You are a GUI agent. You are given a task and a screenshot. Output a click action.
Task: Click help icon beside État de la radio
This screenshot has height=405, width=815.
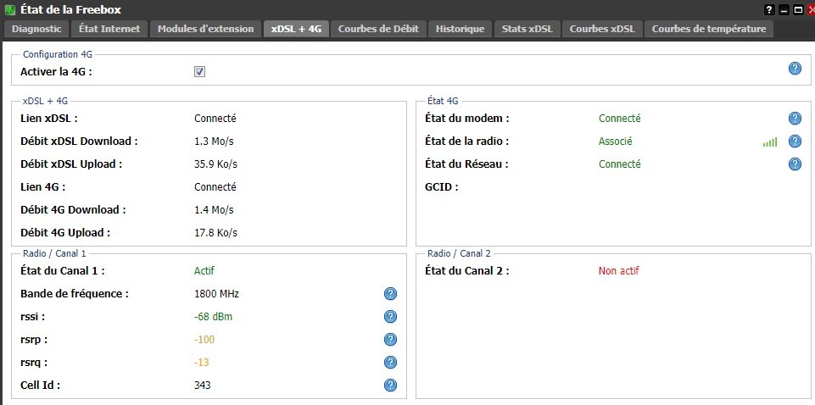coord(795,141)
